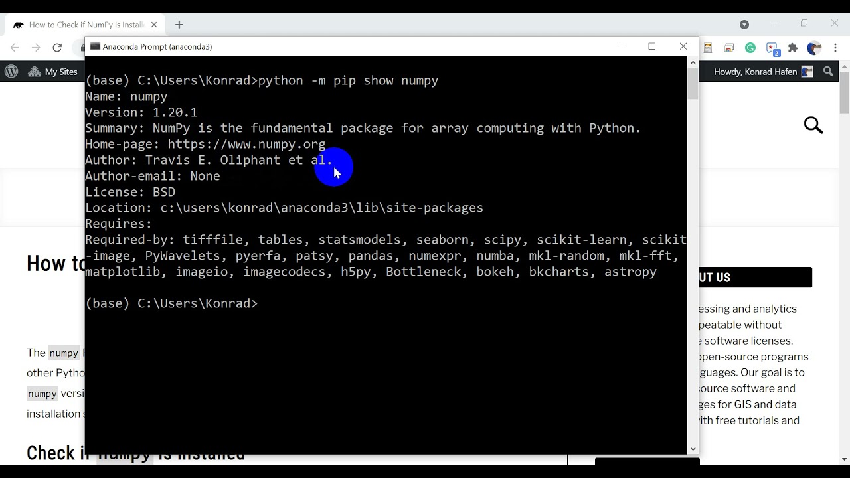Click the Anaconda Prompt scrollbar thumb
Screen dimensions: 850x478
pyautogui.click(x=693, y=84)
